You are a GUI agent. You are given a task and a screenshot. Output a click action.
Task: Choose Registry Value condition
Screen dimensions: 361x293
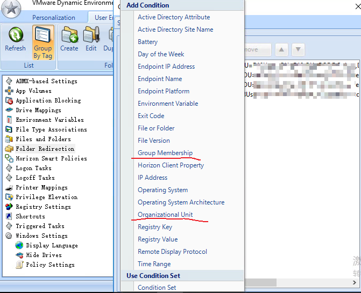click(x=158, y=239)
